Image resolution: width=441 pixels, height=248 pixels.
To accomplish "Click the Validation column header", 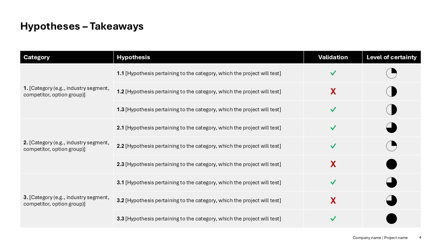I will point(333,57).
